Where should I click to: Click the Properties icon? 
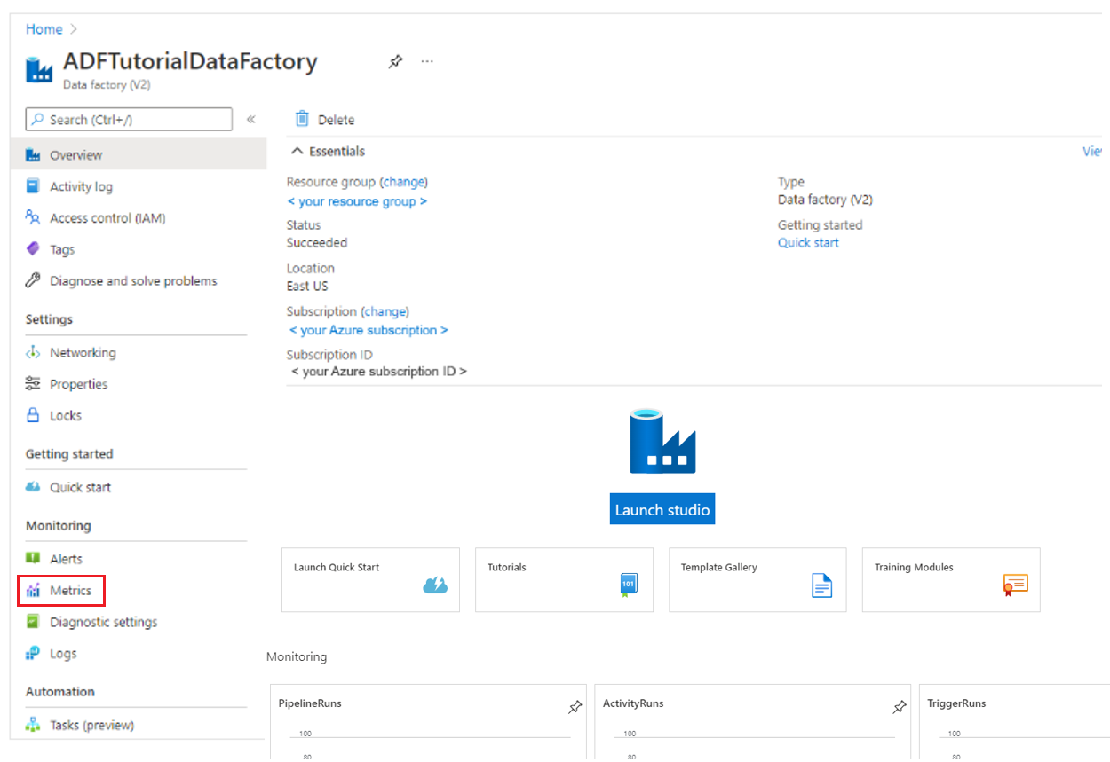point(33,384)
